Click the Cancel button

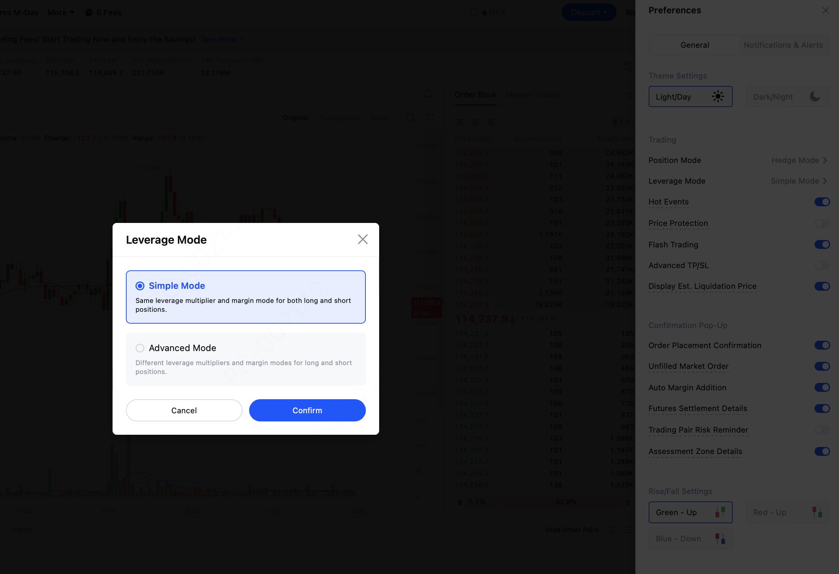click(x=184, y=410)
